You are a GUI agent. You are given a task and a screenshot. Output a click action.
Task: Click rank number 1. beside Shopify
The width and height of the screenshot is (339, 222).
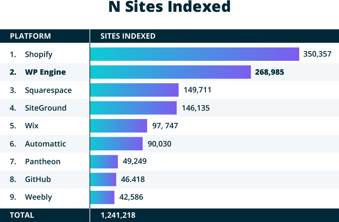13,54
